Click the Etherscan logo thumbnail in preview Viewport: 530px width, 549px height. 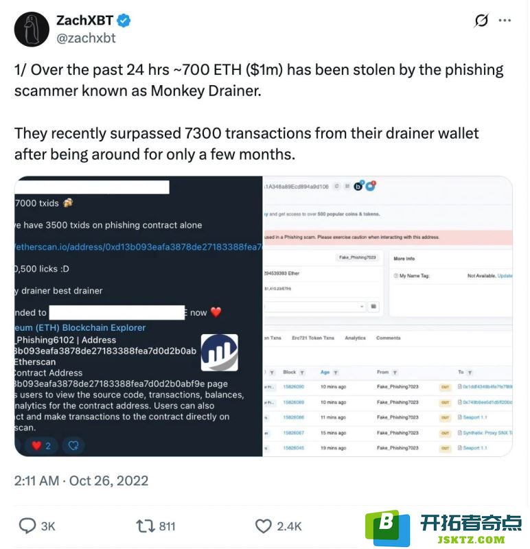[x=219, y=352]
